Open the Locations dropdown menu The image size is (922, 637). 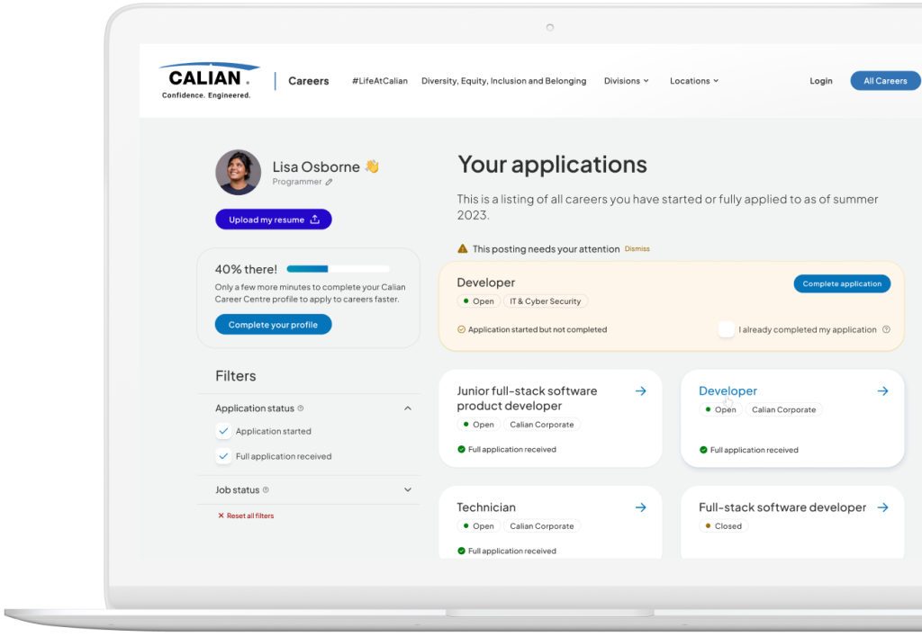(694, 81)
